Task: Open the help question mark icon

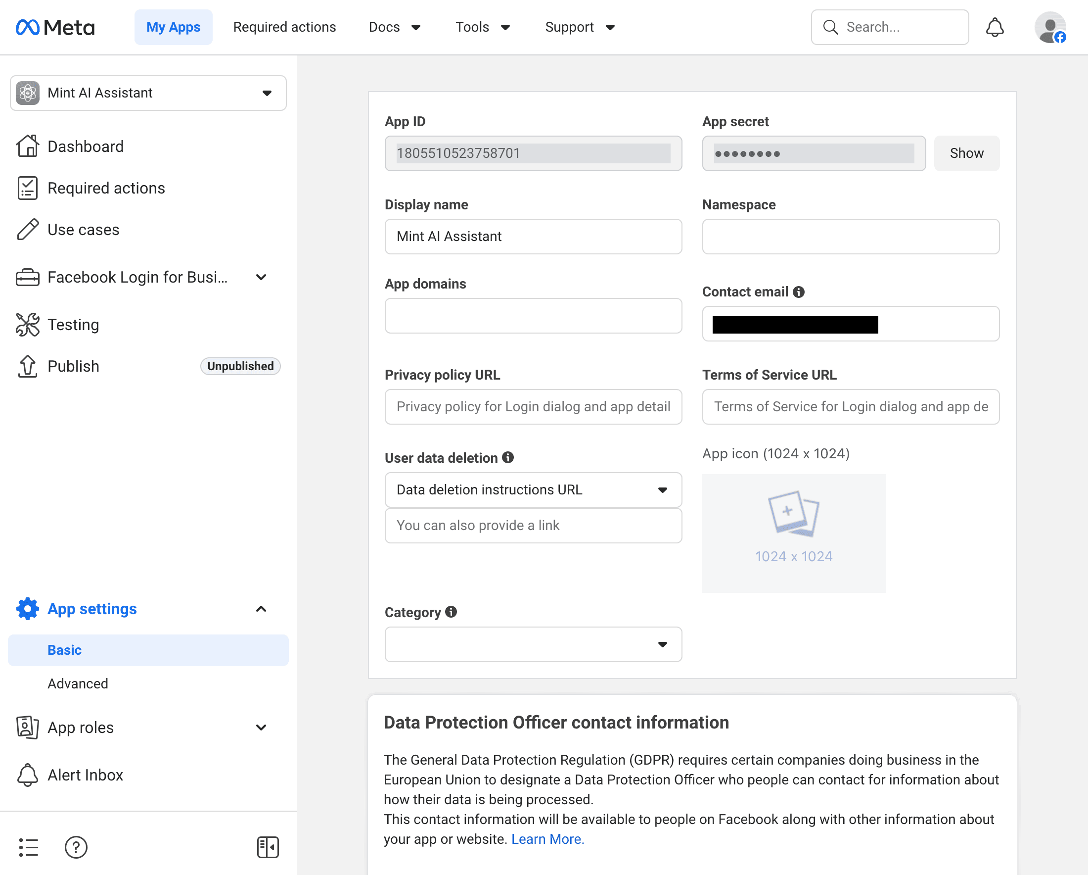Action: pyautogui.click(x=76, y=847)
